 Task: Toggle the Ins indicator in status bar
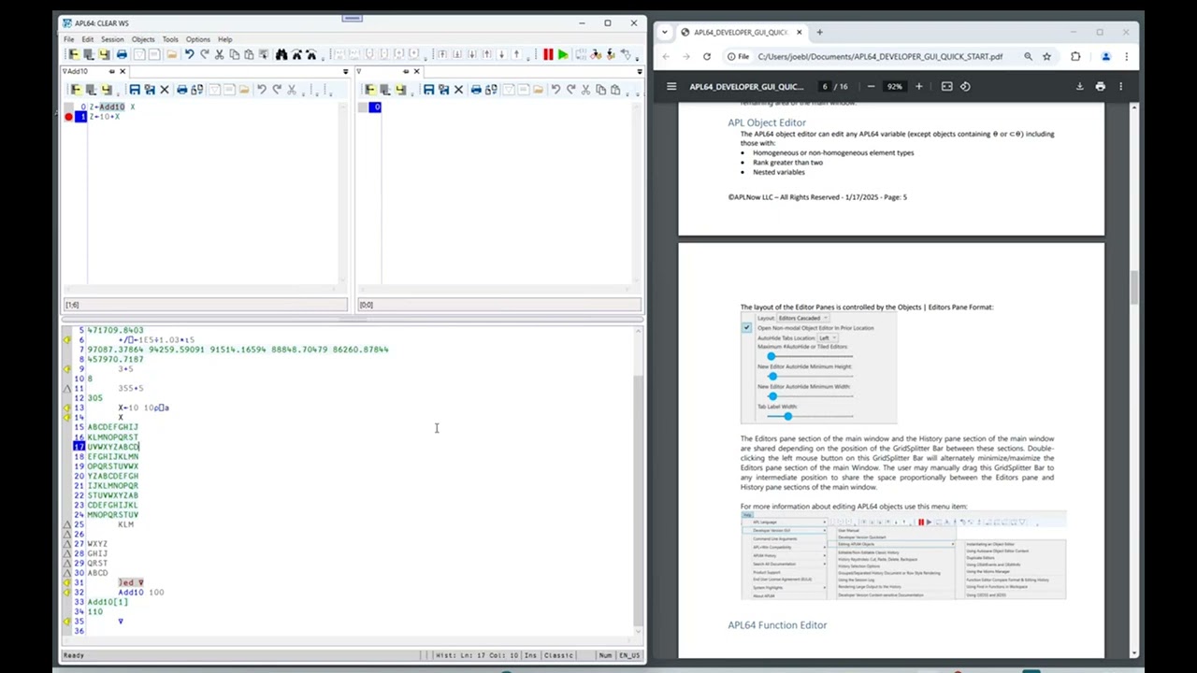pos(530,655)
